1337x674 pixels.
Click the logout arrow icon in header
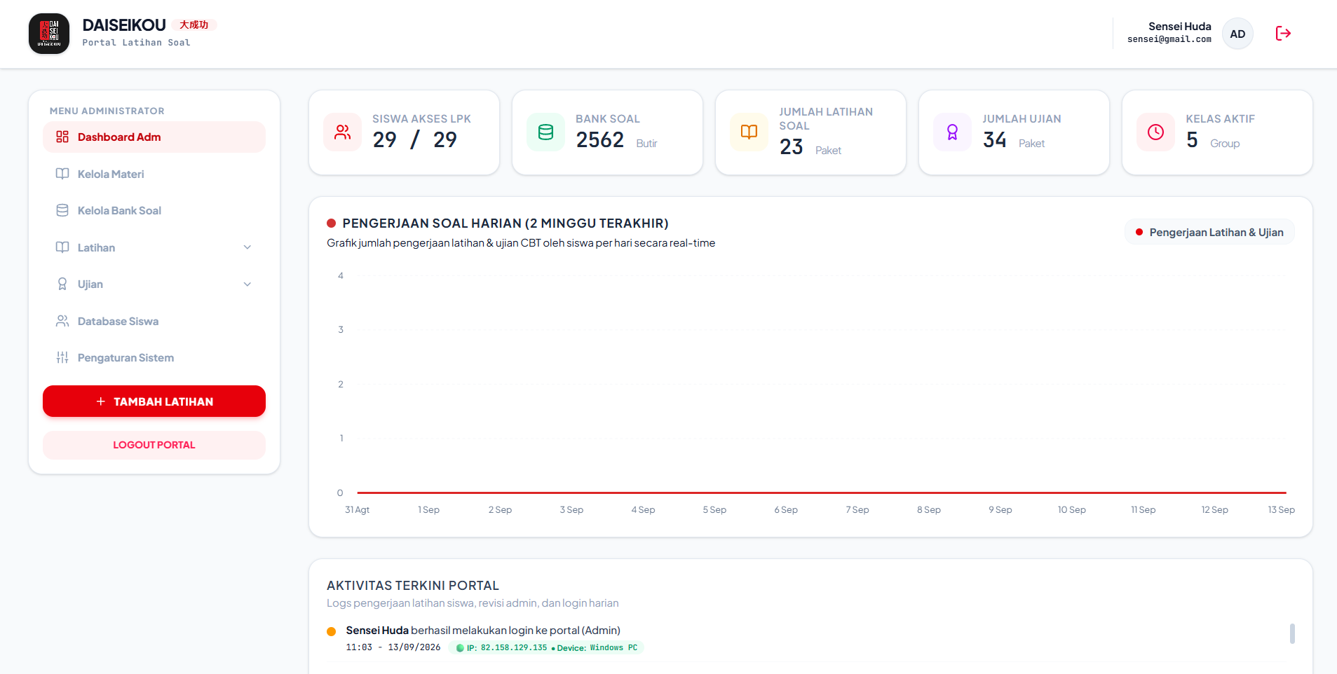click(x=1283, y=34)
